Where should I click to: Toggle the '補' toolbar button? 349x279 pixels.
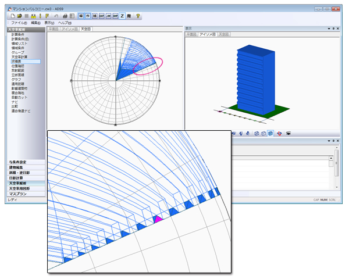click(95, 16)
